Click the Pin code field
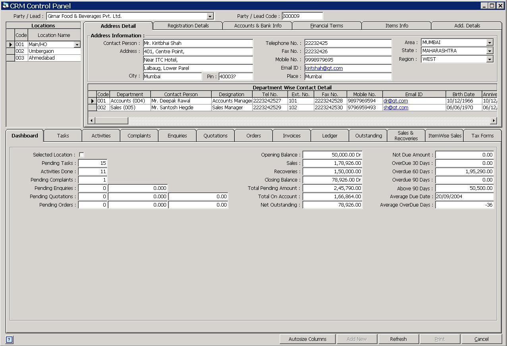507x346 pixels. [236, 77]
